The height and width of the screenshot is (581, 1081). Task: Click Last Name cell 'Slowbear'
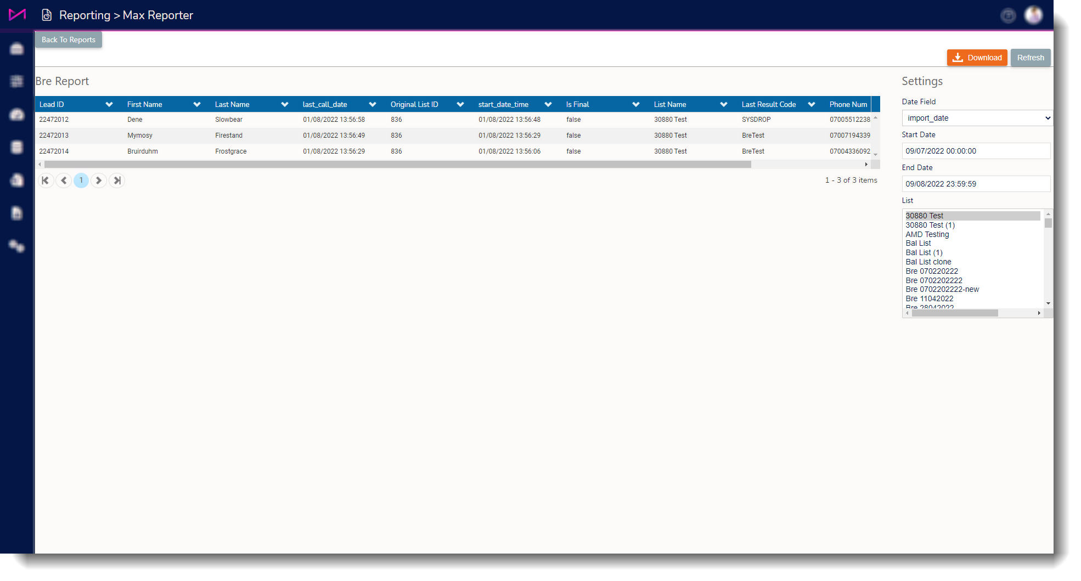[x=229, y=120]
